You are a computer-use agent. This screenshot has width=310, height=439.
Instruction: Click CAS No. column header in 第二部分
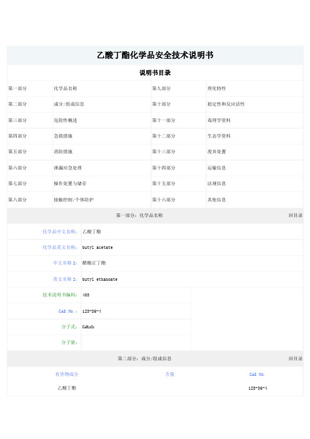[x=257, y=375]
